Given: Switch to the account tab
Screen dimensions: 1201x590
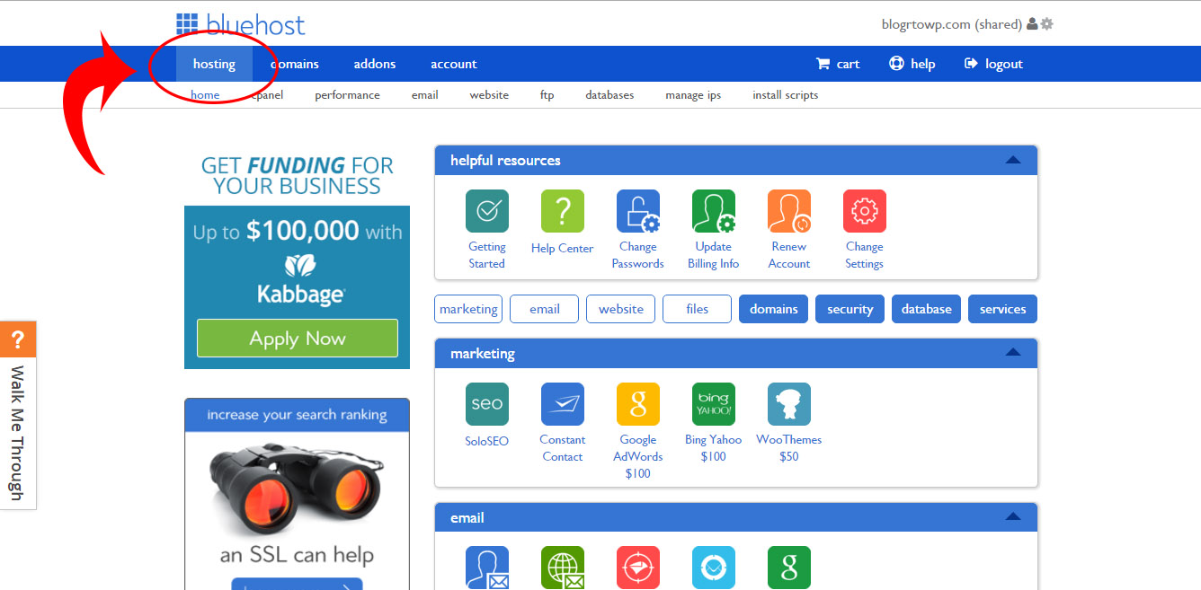Looking at the screenshot, I should [x=454, y=64].
